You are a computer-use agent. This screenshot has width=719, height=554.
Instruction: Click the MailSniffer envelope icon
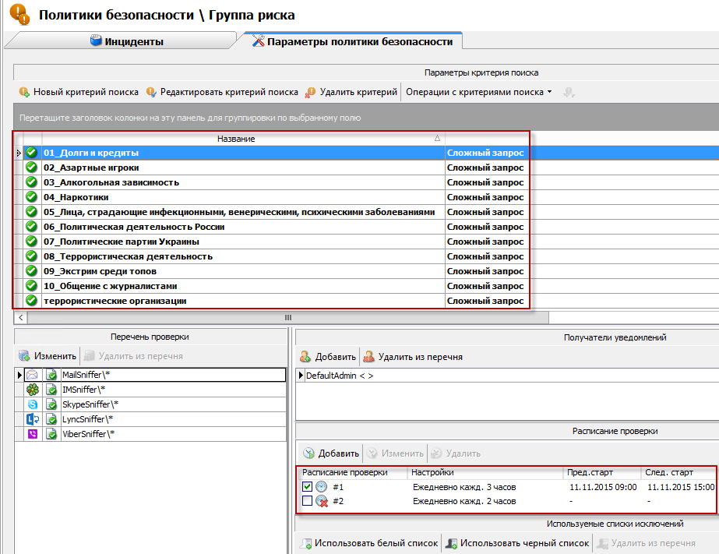coord(32,375)
